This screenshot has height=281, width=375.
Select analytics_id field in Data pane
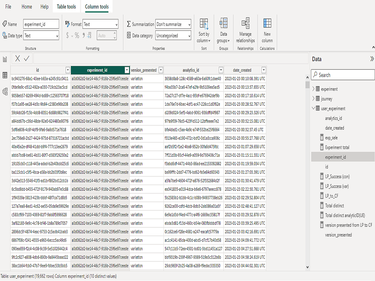(x=333, y=118)
